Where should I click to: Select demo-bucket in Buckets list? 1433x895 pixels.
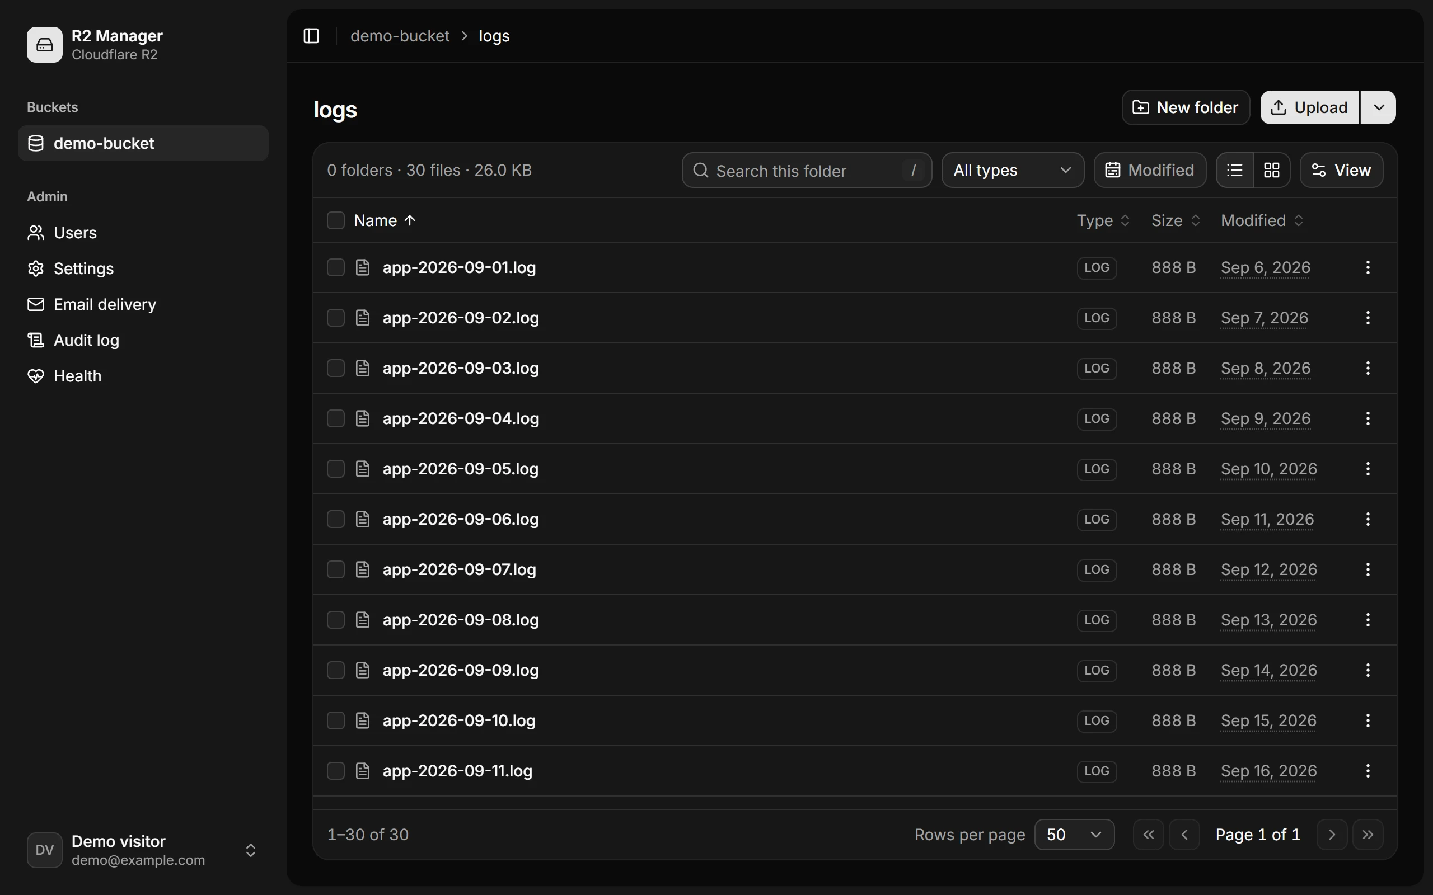[x=143, y=143]
